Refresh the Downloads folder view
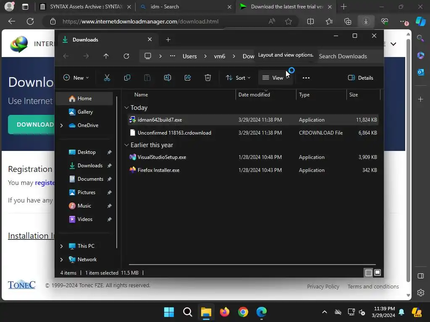Image resolution: width=430 pixels, height=322 pixels. (126, 56)
